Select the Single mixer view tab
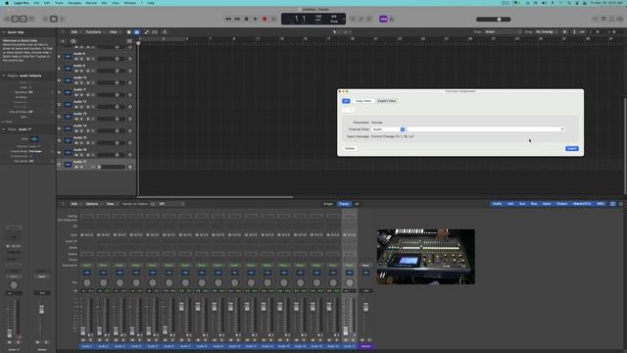This screenshot has height=353, width=627. (x=328, y=204)
